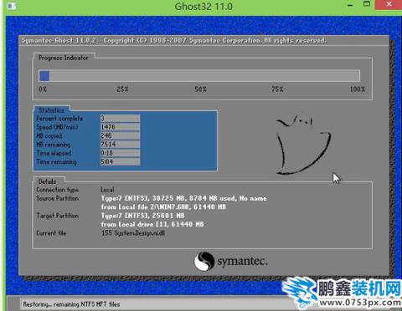402x311 pixels.
Task: Click the dragon watermark logo
Action: [300, 292]
